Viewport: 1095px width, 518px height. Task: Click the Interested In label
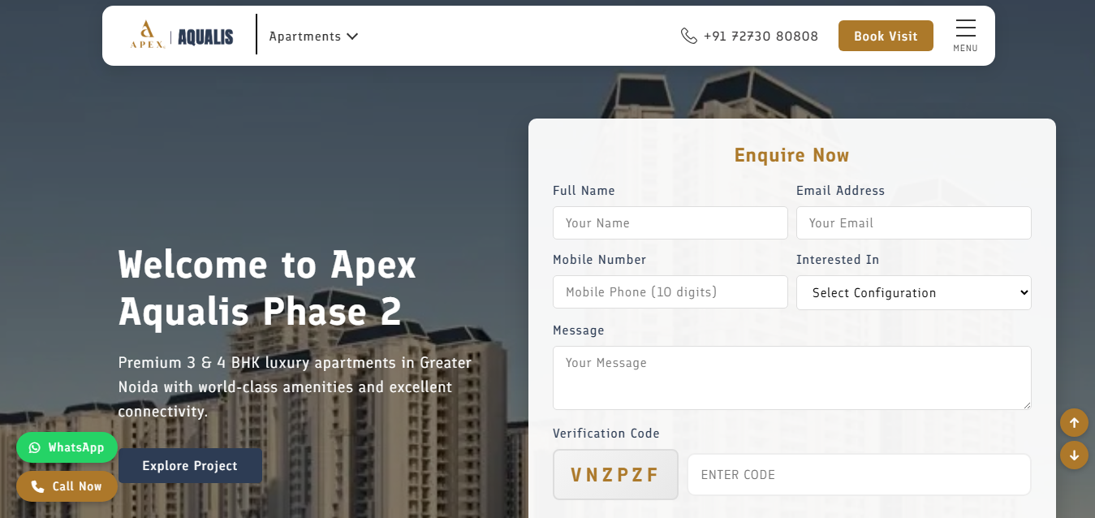838,260
